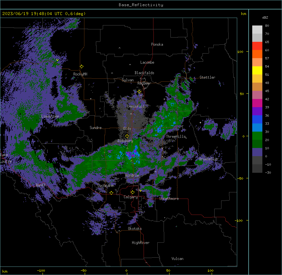The height and width of the screenshot is (275, 282).
Task: Click the blue echo cluster west of ThreeHills
Action: tap(159, 130)
